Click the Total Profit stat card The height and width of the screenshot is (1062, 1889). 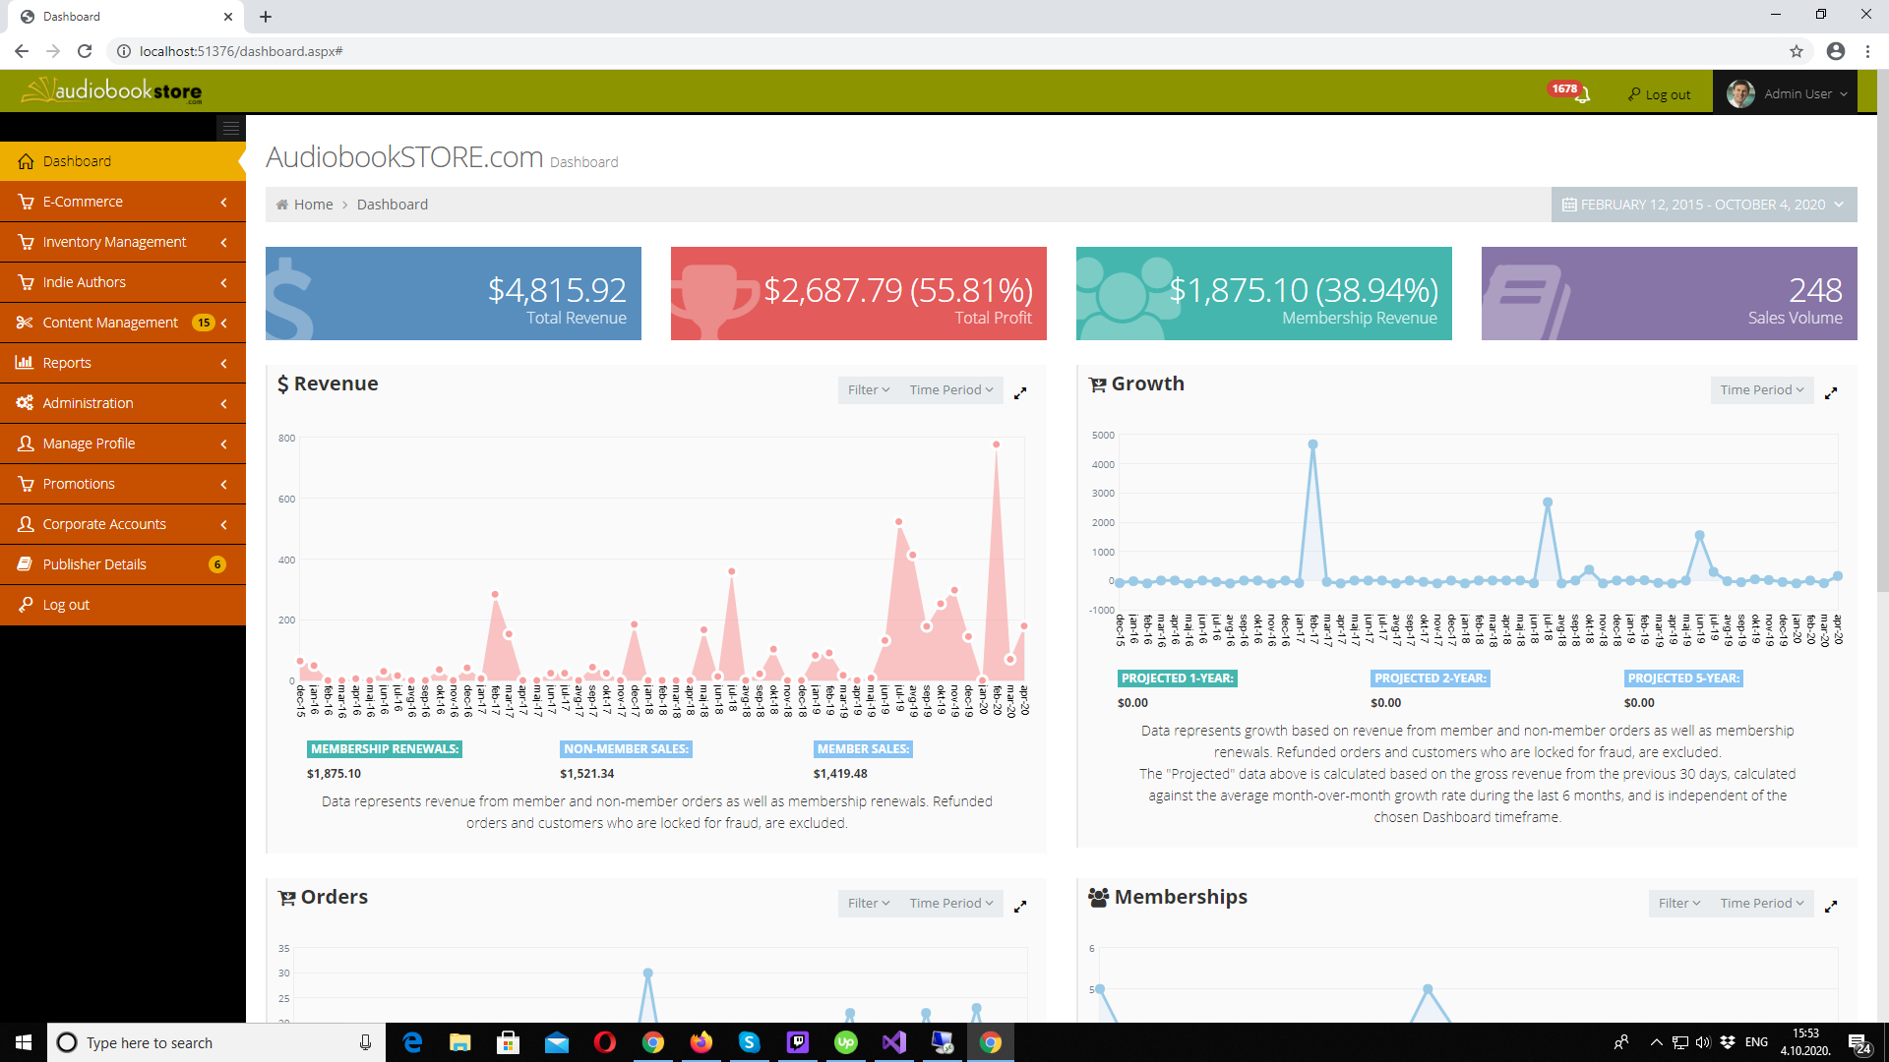[x=859, y=293]
